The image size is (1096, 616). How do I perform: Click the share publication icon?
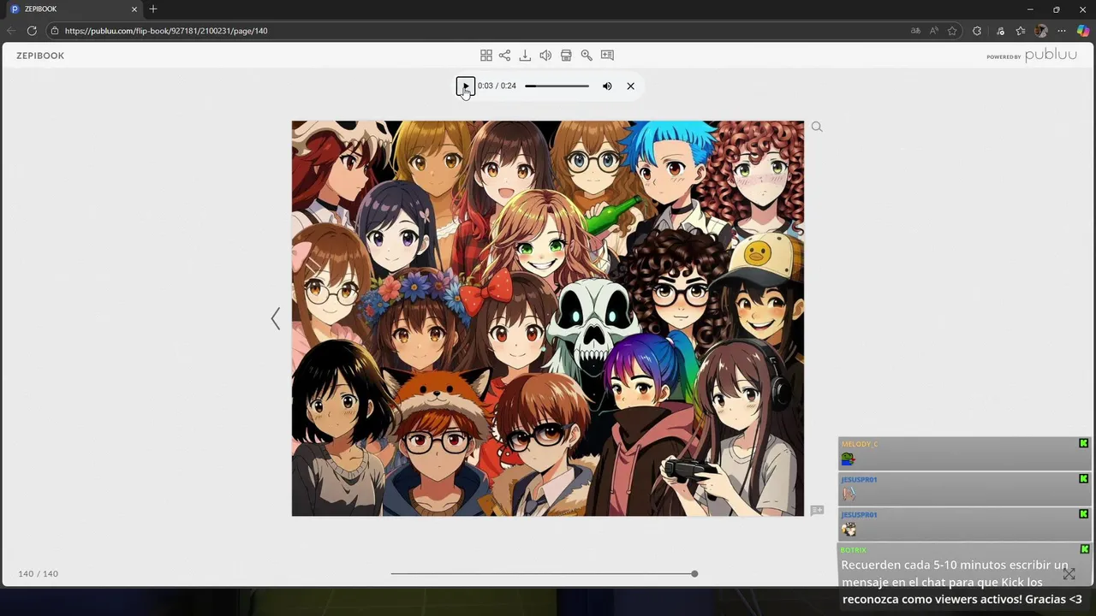[505, 55]
